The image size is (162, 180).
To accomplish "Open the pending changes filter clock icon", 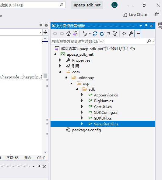I will (x=85, y=34).
